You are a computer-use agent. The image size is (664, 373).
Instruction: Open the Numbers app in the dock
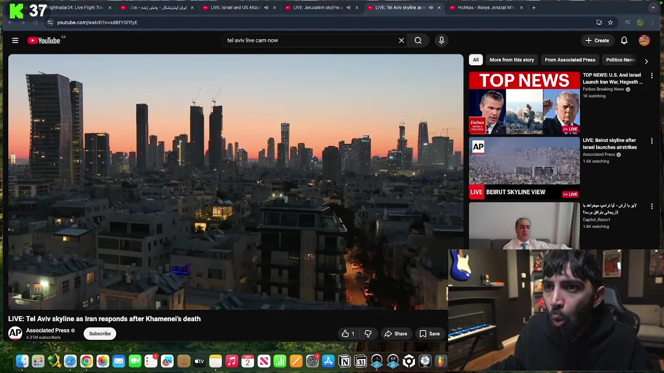click(x=280, y=361)
